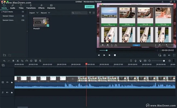Redo the last edit
This screenshot has width=177, height=108.
coord(9,61)
